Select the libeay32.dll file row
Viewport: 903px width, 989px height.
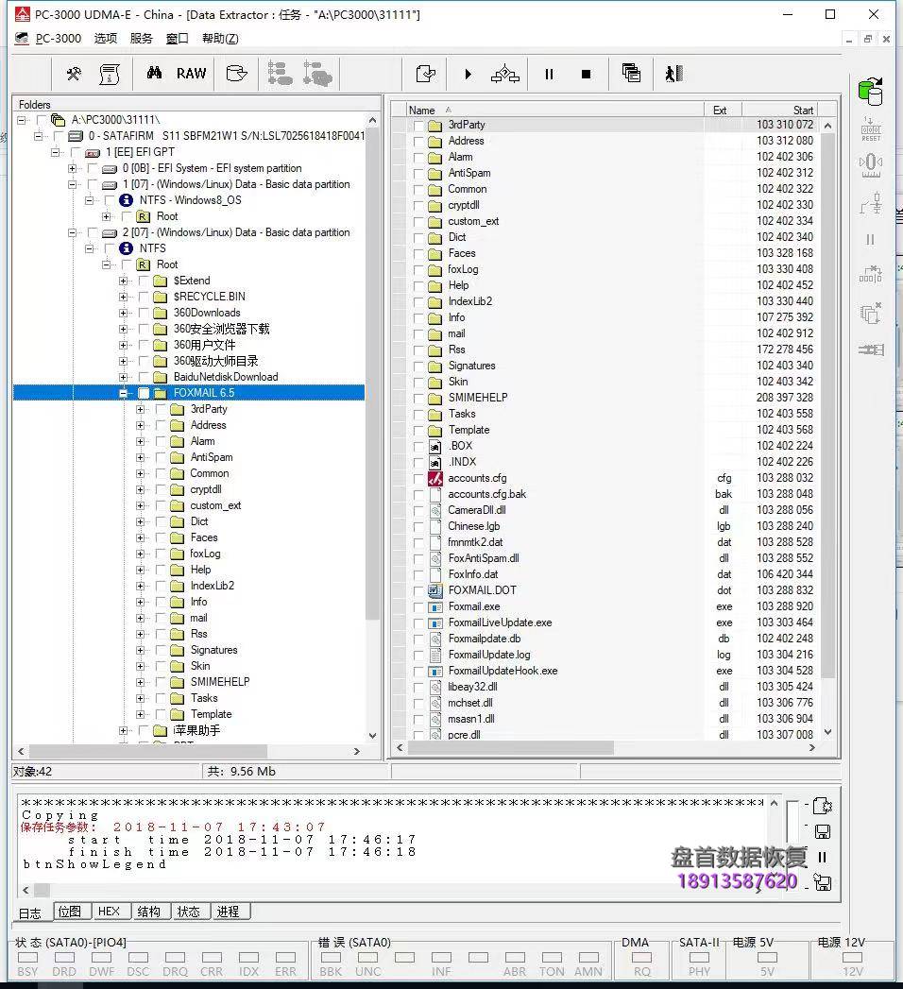pyautogui.click(x=472, y=687)
